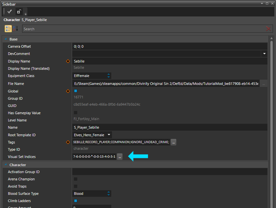
Task: Open the Root Template ID dropdown
Action: point(92,135)
